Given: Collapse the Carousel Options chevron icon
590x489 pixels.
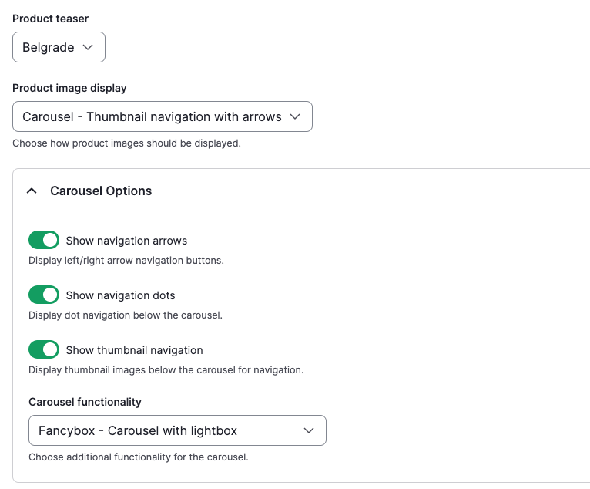Looking at the screenshot, I should [32, 191].
